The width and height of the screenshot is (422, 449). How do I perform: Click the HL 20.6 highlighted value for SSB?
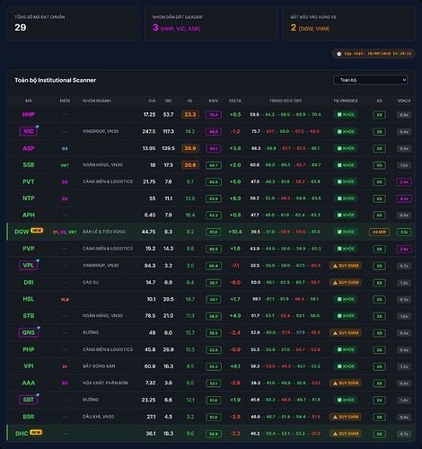click(x=190, y=165)
